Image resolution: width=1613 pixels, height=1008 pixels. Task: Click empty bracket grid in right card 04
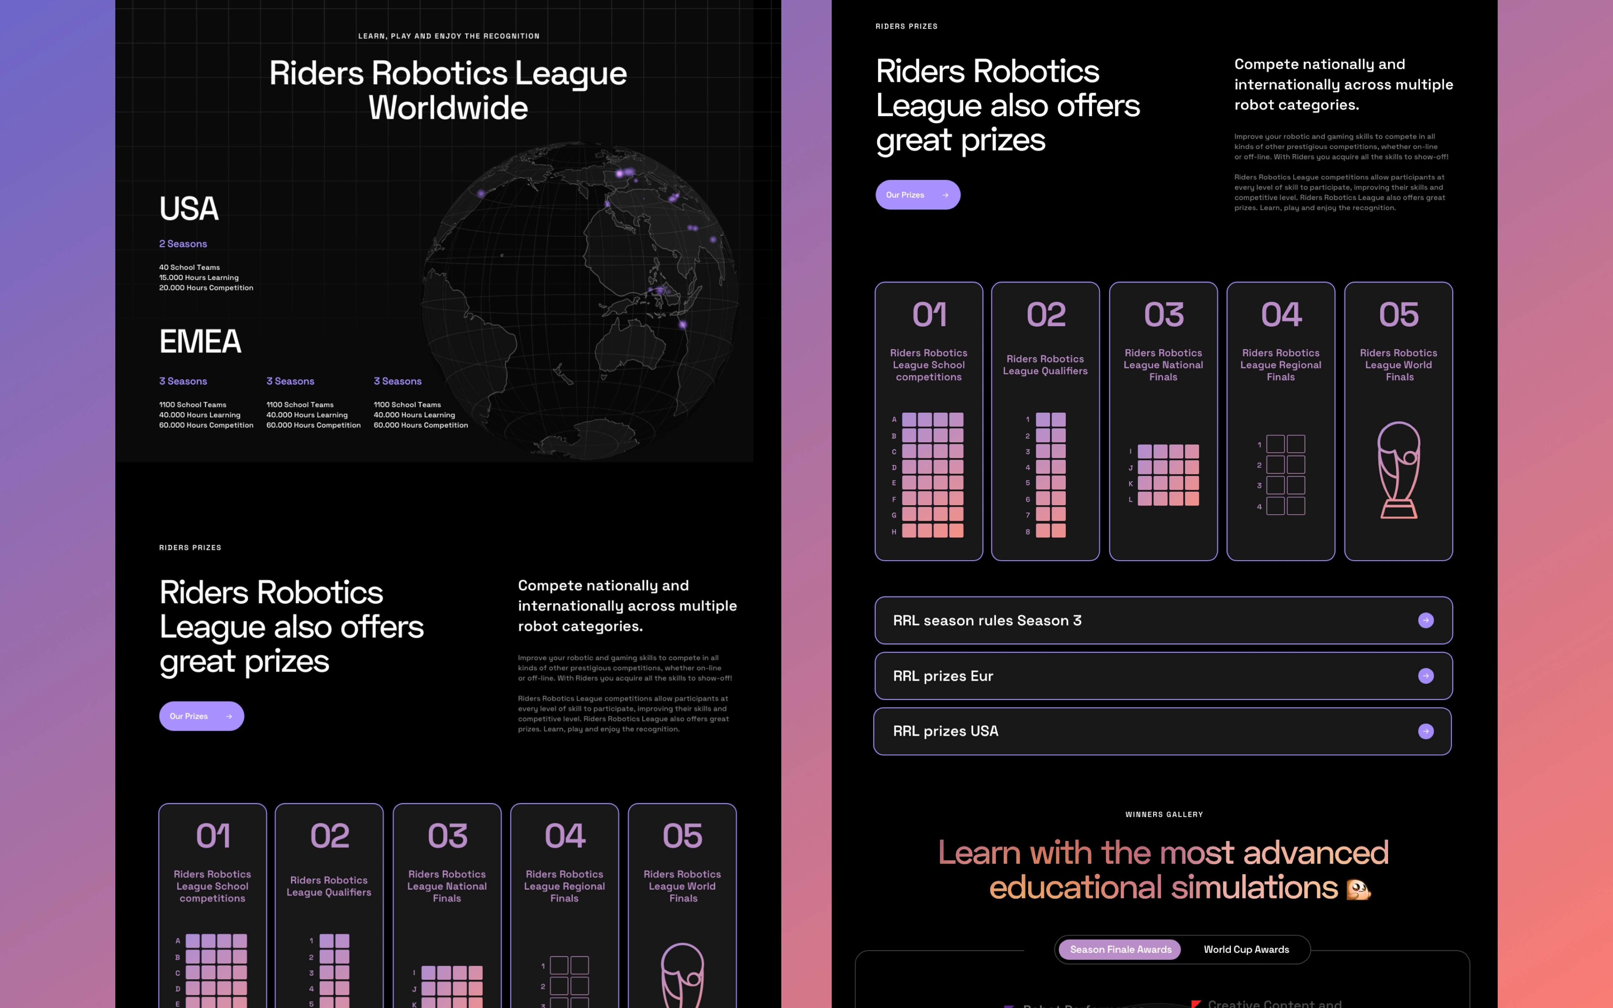point(1285,475)
